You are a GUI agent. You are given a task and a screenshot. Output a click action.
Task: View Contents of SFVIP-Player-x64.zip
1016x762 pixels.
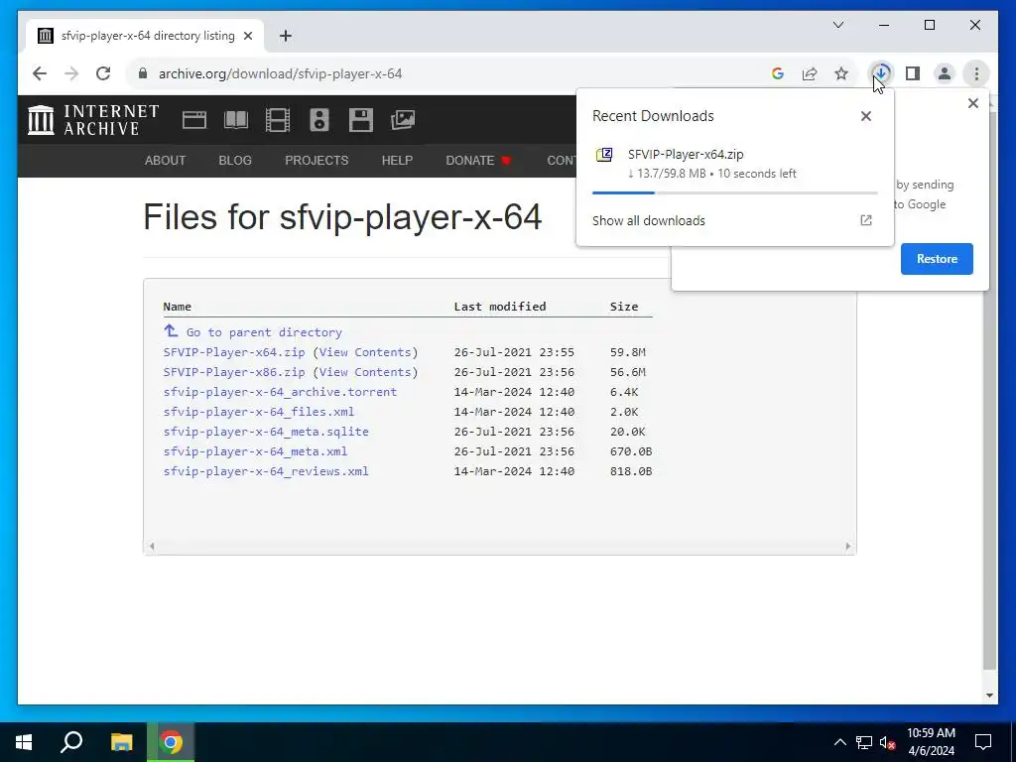click(x=365, y=352)
